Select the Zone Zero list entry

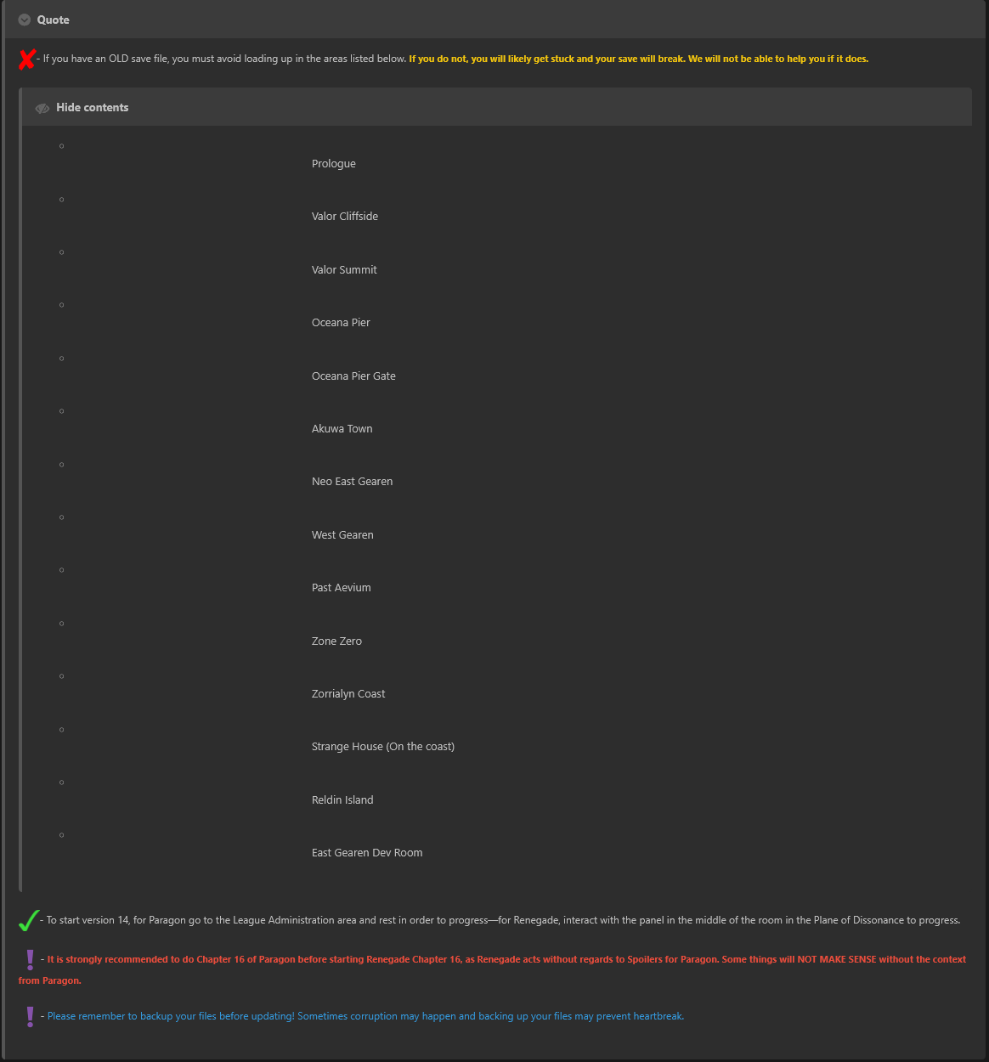[x=336, y=641]
